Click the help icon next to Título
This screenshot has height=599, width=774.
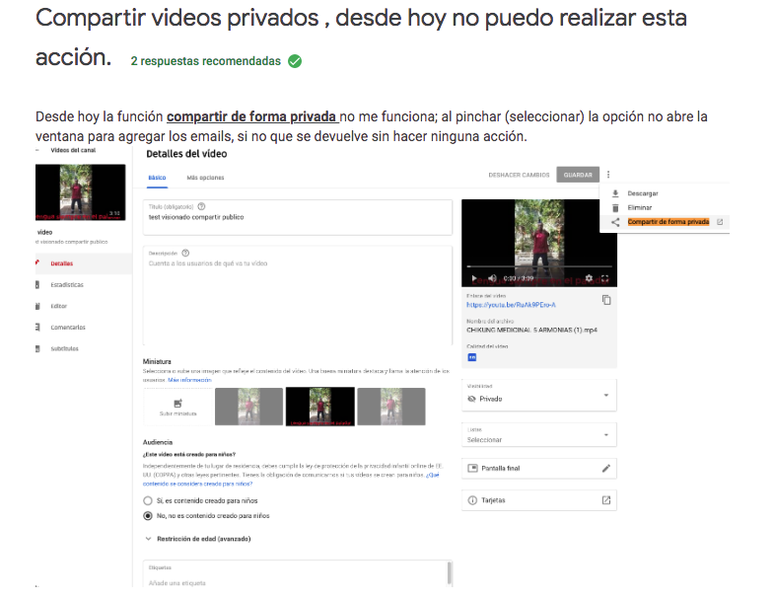[201, 206]
